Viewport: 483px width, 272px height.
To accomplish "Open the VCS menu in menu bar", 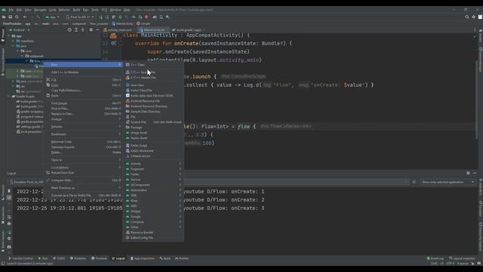I will (x=104, y=10).
